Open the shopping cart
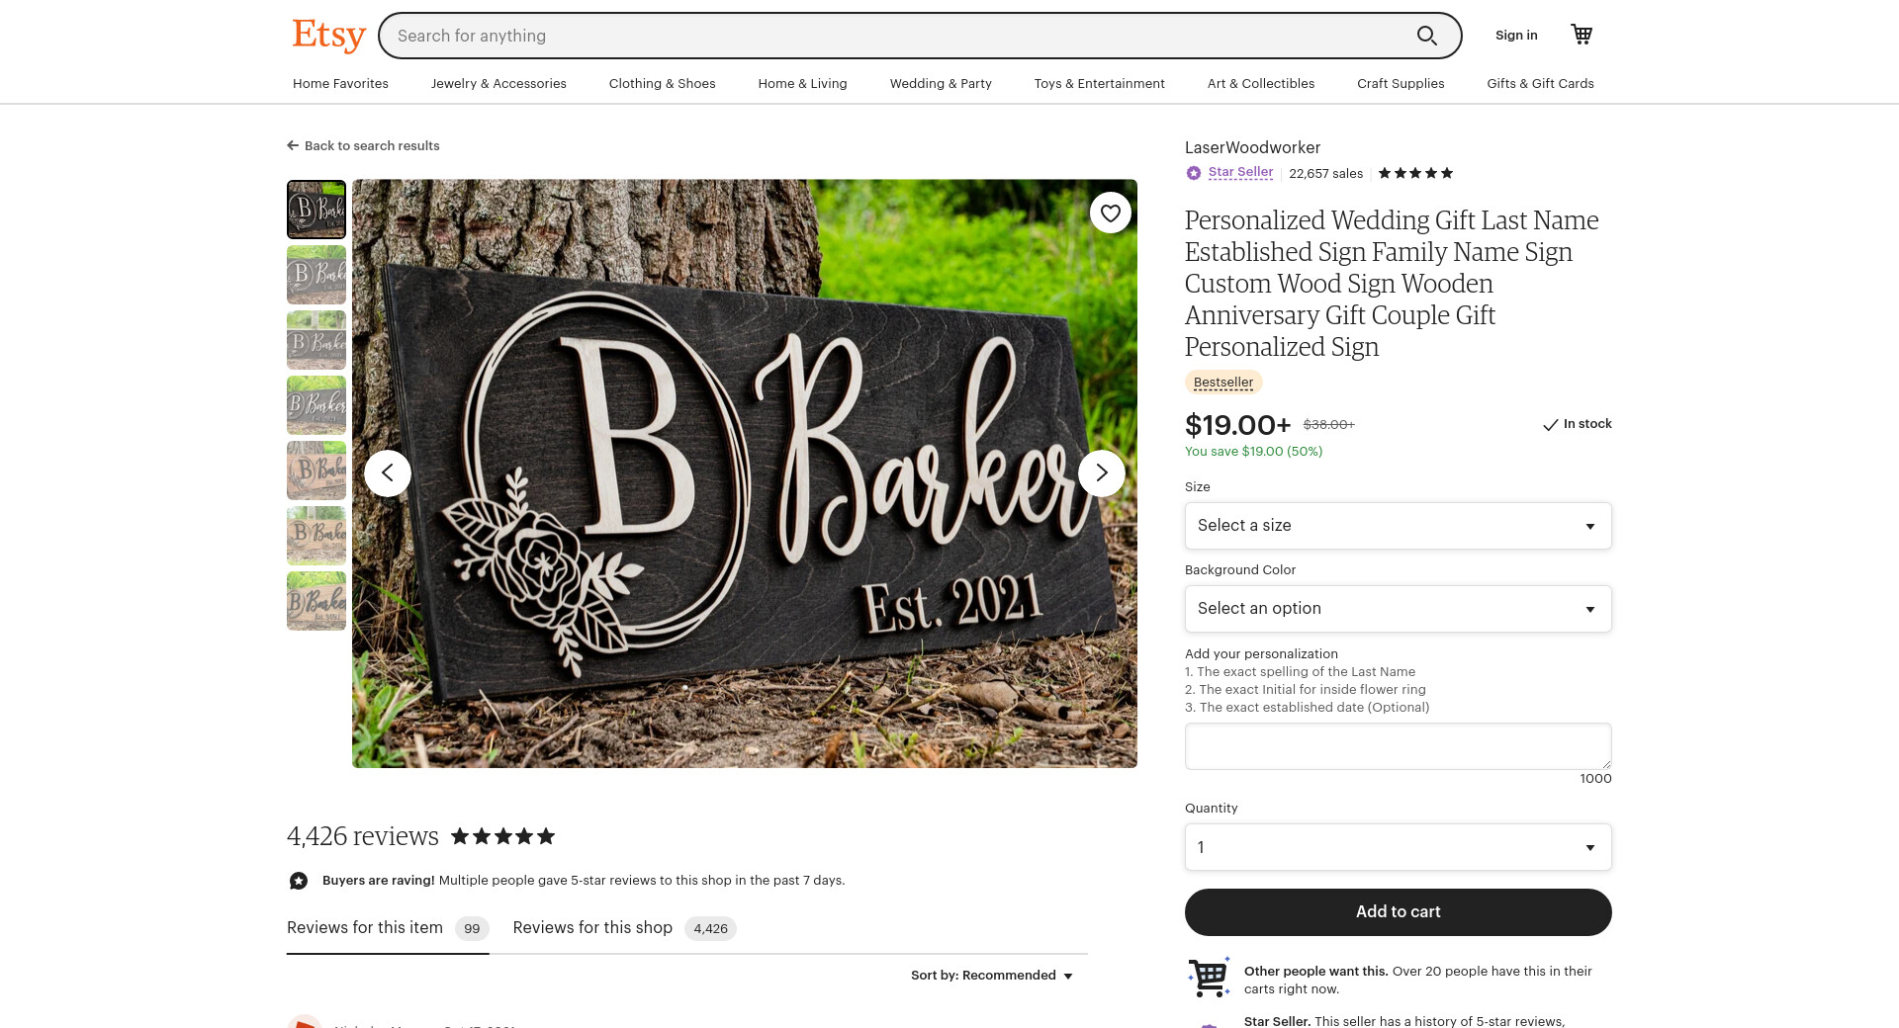 click(x=1582, y=35)
